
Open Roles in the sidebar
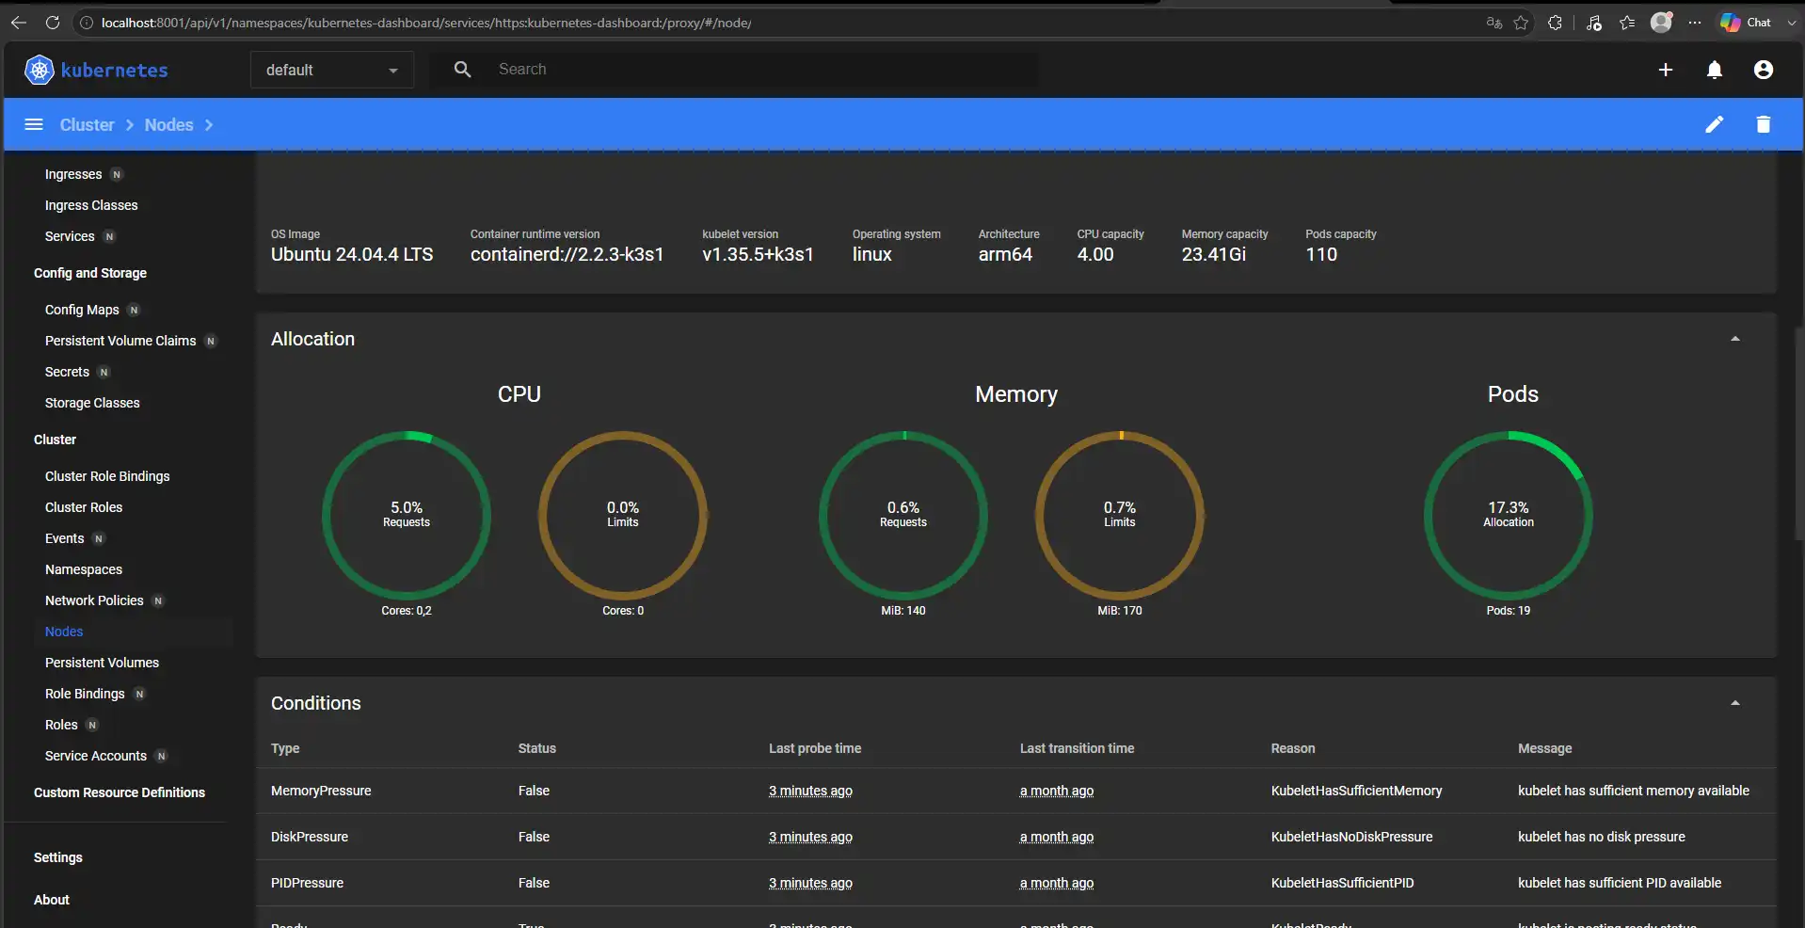coord(61,725)
